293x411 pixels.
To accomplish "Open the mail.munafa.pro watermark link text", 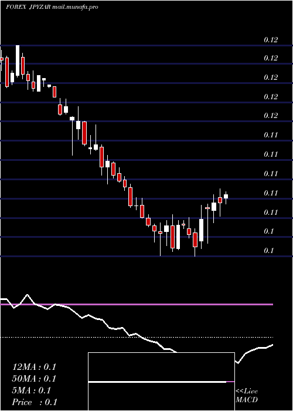I will point(75,7).
